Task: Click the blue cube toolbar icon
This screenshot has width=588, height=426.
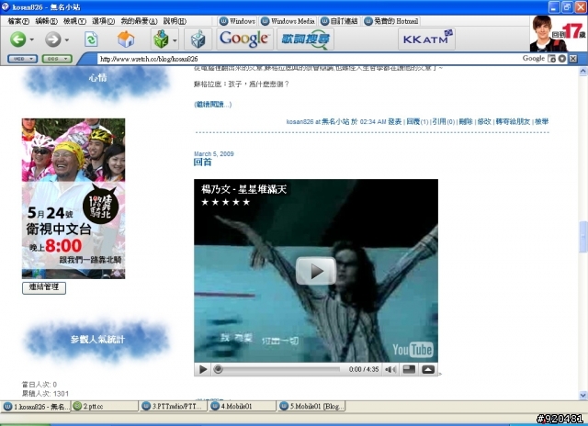Action: [198, 39]
